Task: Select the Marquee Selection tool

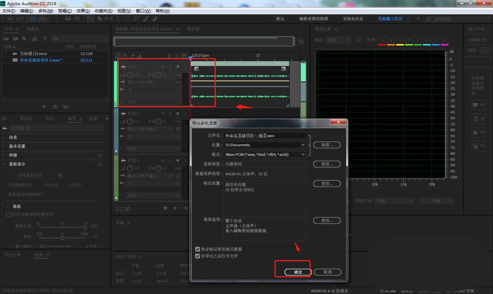Action: point(128,18)
